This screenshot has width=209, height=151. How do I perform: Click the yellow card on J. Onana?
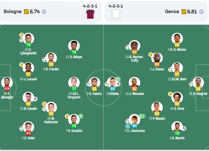point(151,55)
